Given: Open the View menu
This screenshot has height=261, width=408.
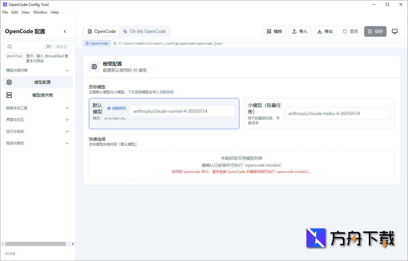Looking at the screenshot, I should (25, 12).
